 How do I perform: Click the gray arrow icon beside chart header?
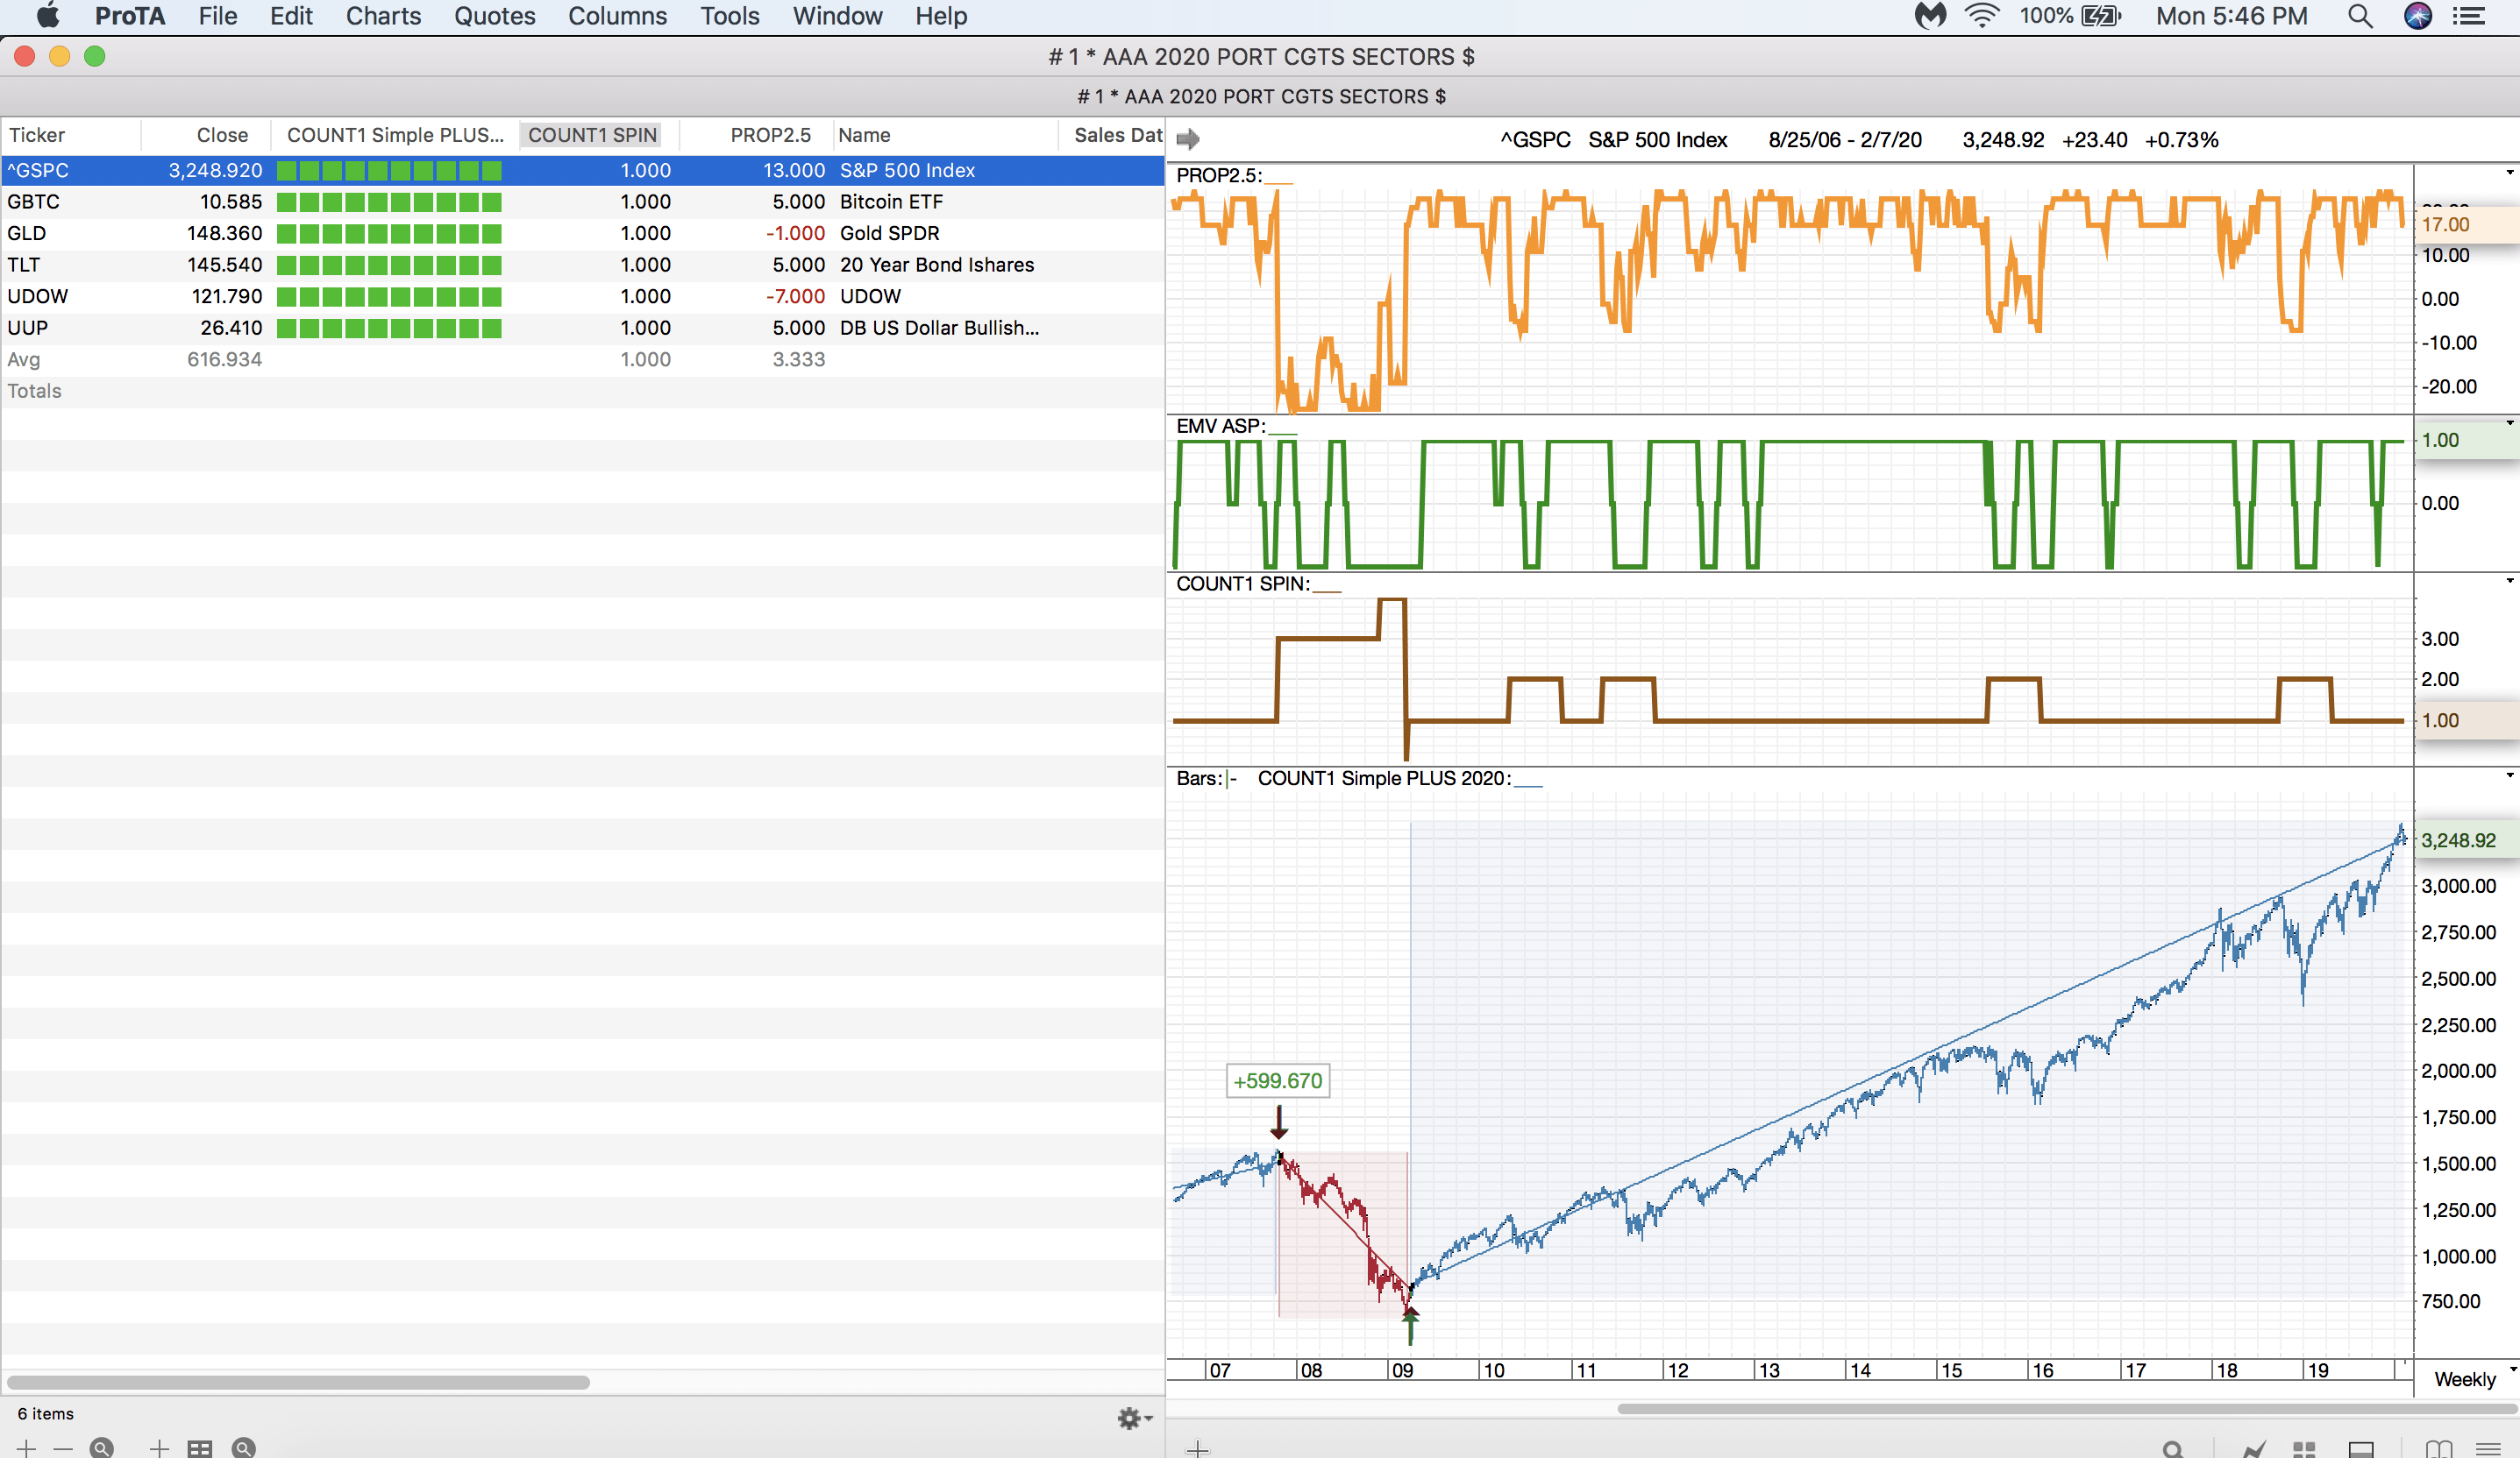pos(1188,139)
